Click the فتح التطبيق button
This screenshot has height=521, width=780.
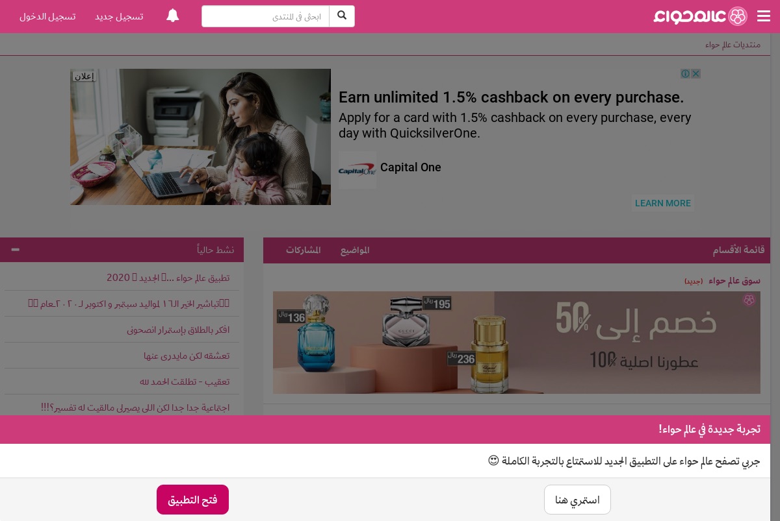pos(192,500)
